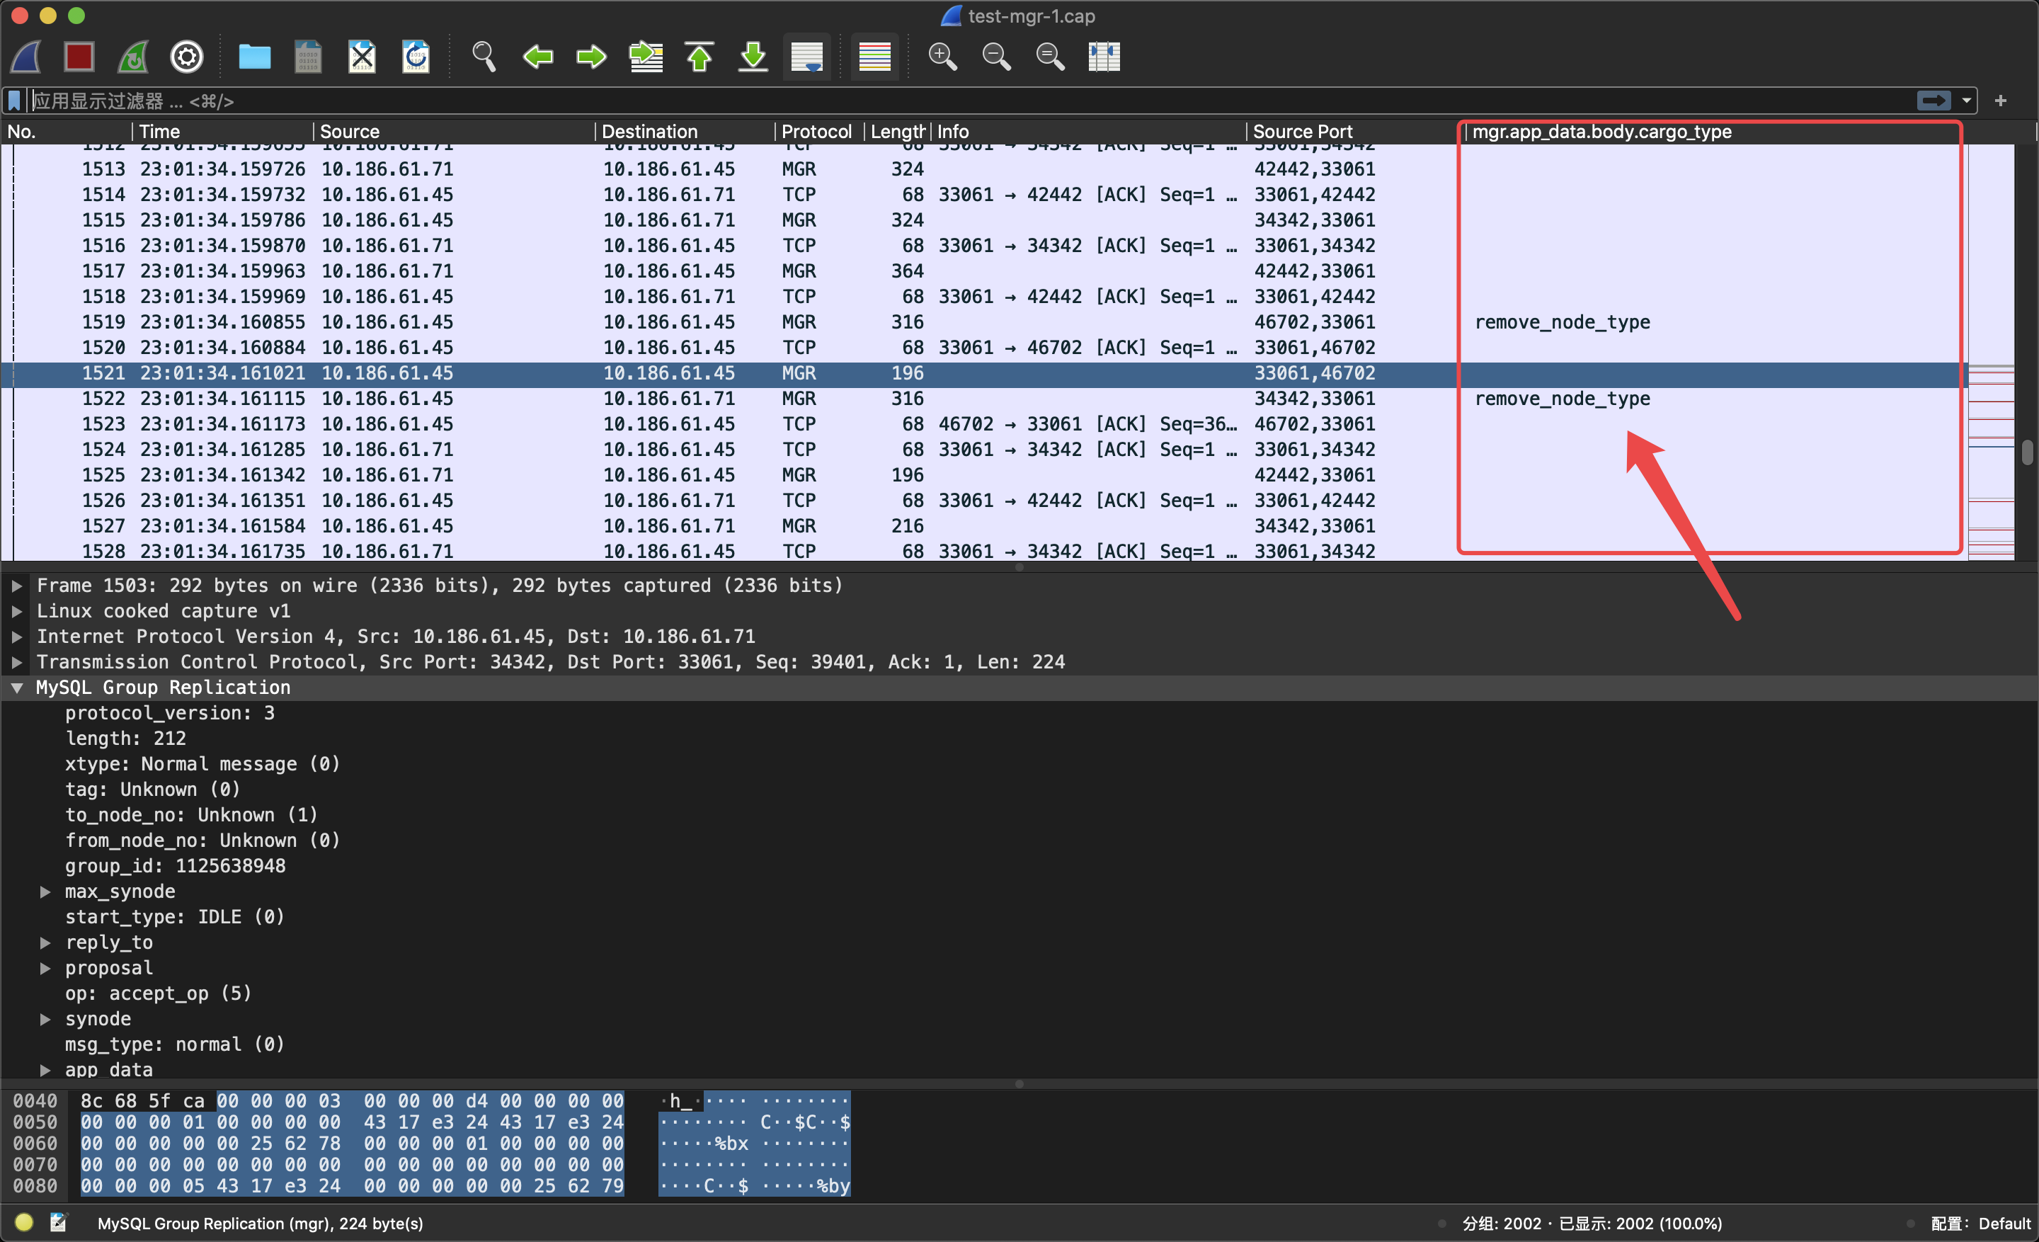Toggle packet list colorization rules
The image size is (2039, 1242).
pos(874,56)
